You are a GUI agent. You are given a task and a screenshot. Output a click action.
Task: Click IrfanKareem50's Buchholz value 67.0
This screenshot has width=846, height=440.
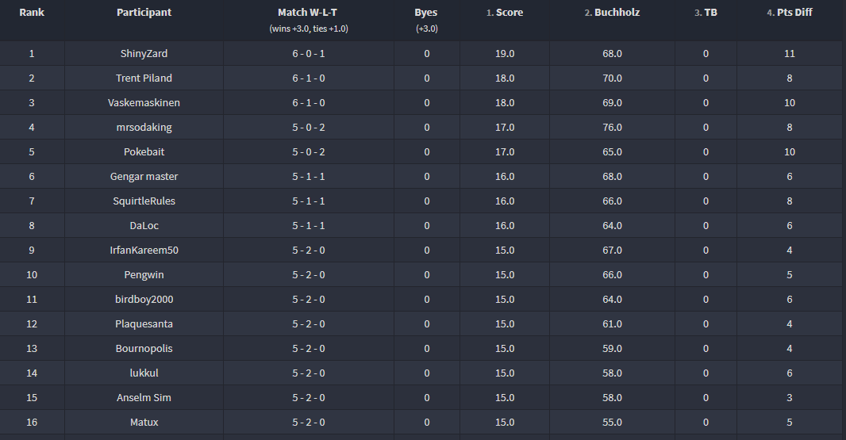612,251
